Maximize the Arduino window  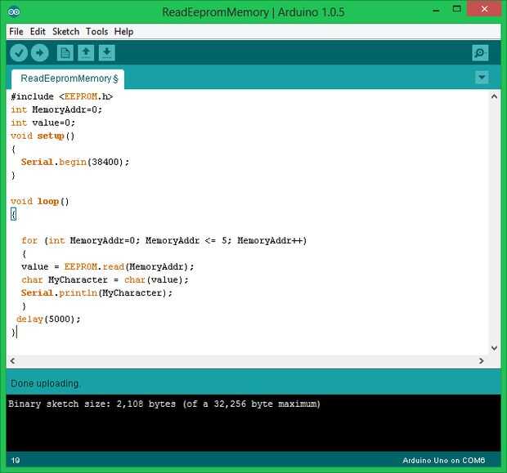click(x=456, y=9)
